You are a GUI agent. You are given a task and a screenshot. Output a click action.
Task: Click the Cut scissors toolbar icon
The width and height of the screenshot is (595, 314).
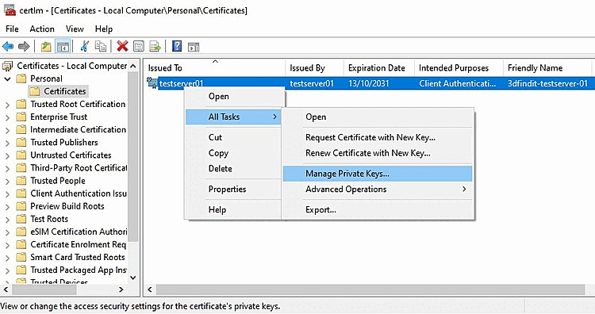(85, 47)
